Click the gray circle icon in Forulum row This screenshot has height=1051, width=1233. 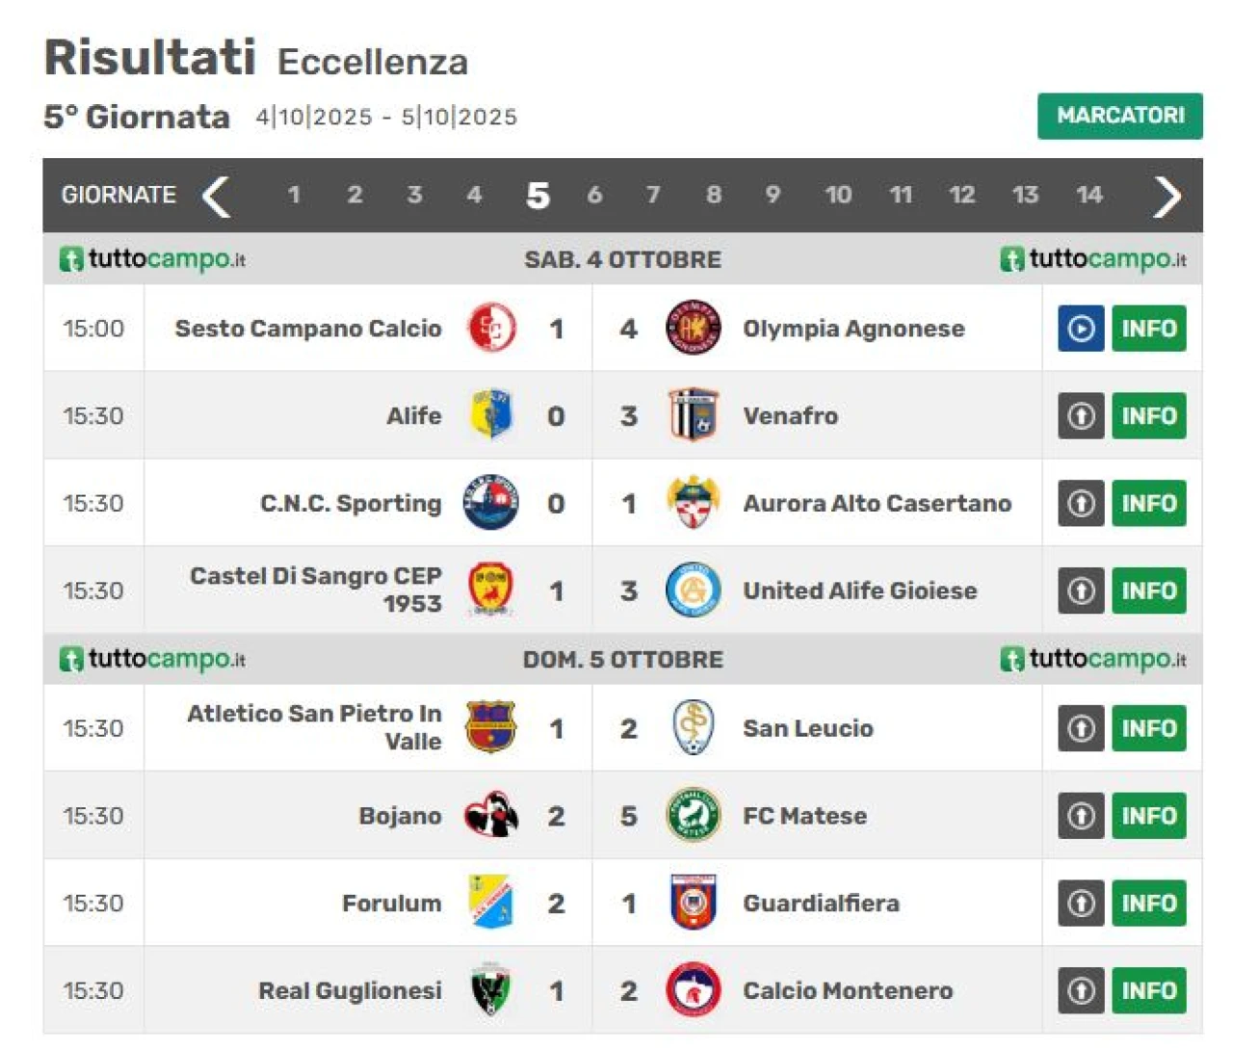point(1081,903)
